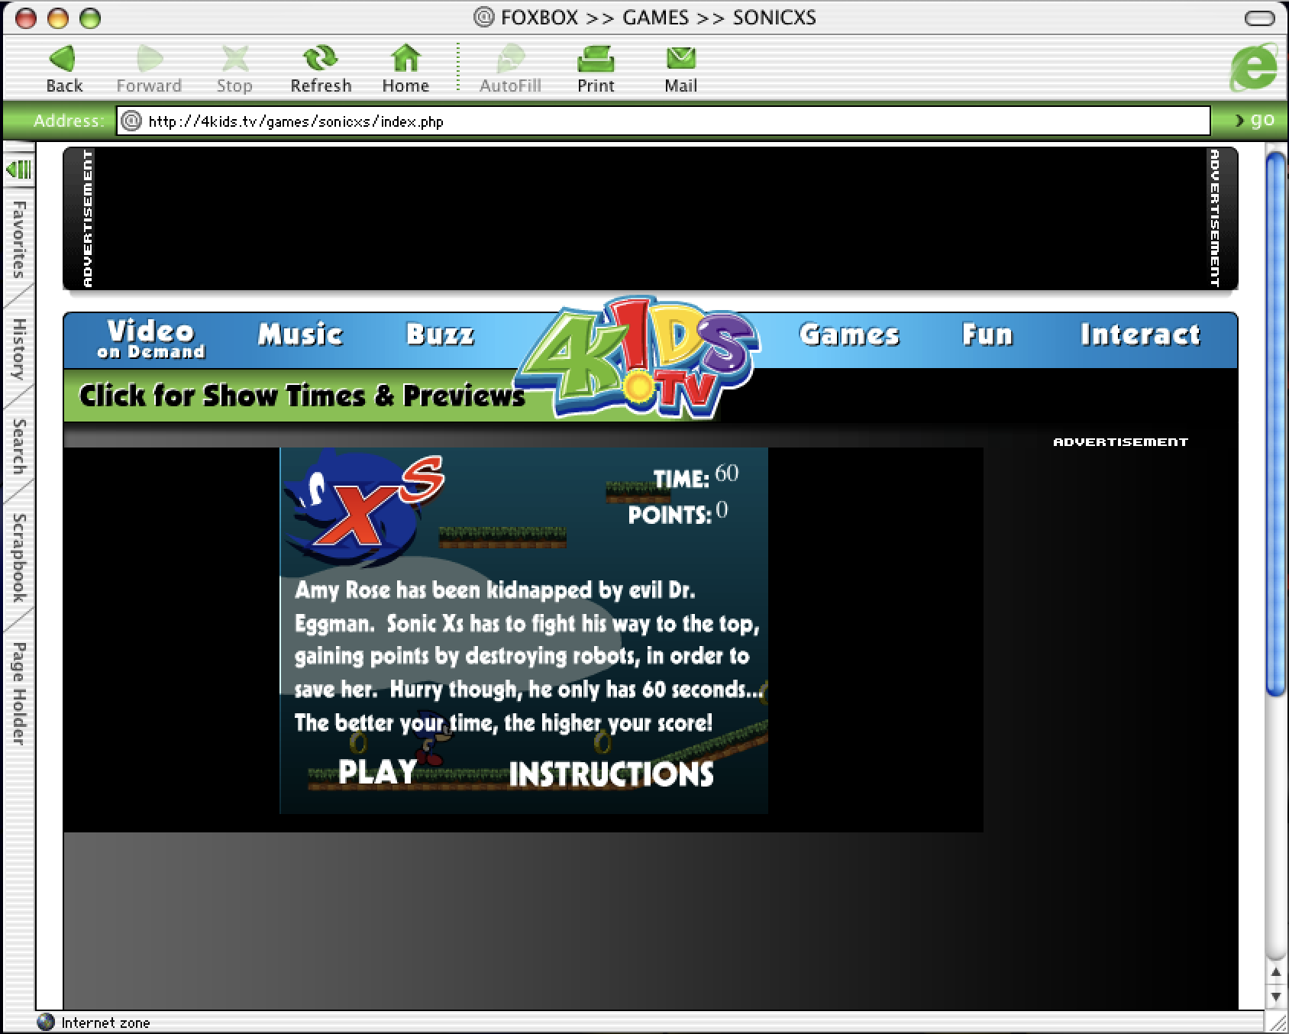Click the AutoFill toolbar icon
This screenshot has width=1289, height=1034.
(510, 59)
